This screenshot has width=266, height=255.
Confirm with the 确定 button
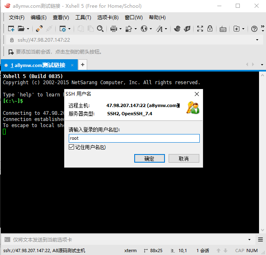click(149, 159)
